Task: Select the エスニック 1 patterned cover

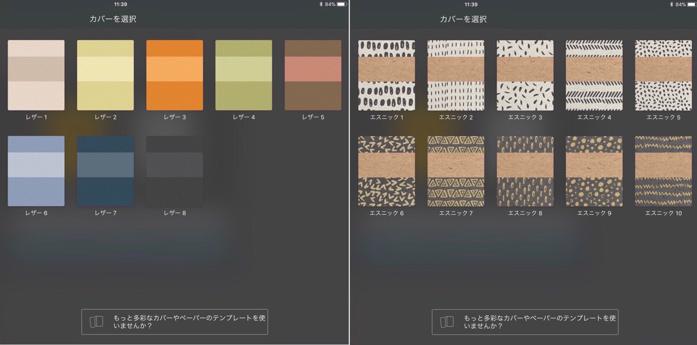Action: pos(386,75)
